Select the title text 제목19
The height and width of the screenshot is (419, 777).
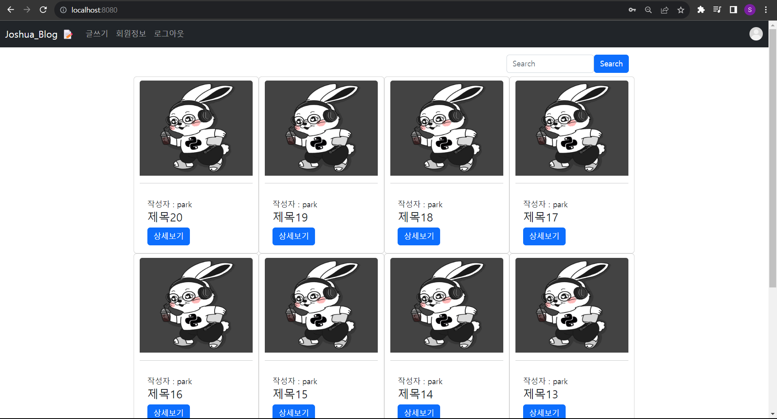290,217
